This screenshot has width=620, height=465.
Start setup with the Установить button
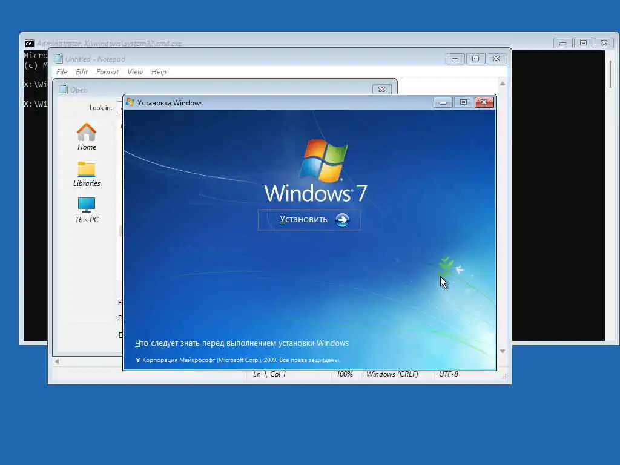(x=309, y=220)
